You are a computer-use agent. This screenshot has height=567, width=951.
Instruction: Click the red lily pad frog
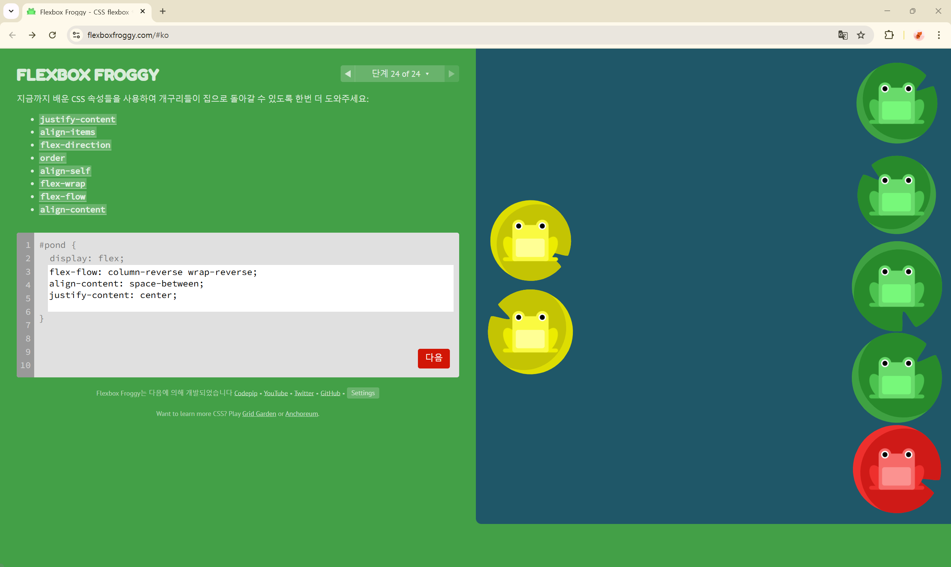pos(896,469)
